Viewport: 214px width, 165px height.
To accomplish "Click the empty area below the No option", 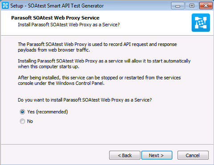I will click(107, 134).
